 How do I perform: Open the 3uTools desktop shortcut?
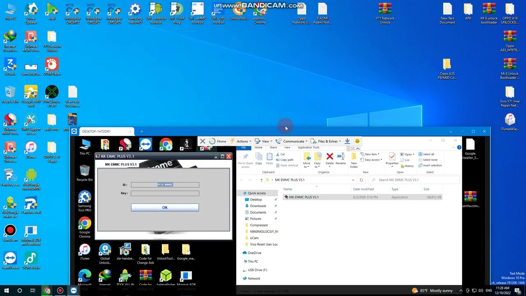[x=10, y=67]
